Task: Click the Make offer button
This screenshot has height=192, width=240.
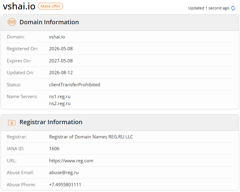Action: pyautogui.click(x=50, y=6)
